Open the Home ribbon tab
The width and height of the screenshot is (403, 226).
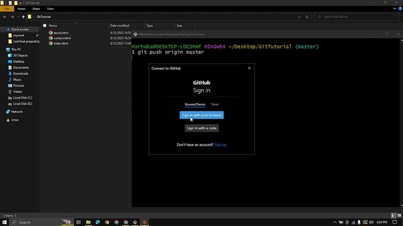(x=21, y=9)
